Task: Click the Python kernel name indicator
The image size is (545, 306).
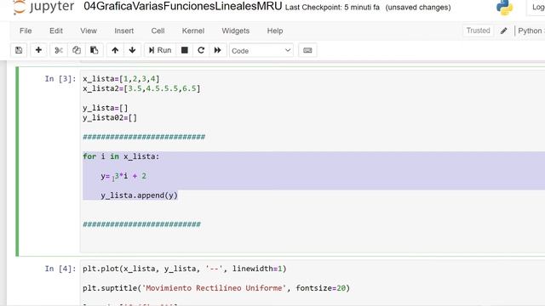Action: (x=531, y=31)
